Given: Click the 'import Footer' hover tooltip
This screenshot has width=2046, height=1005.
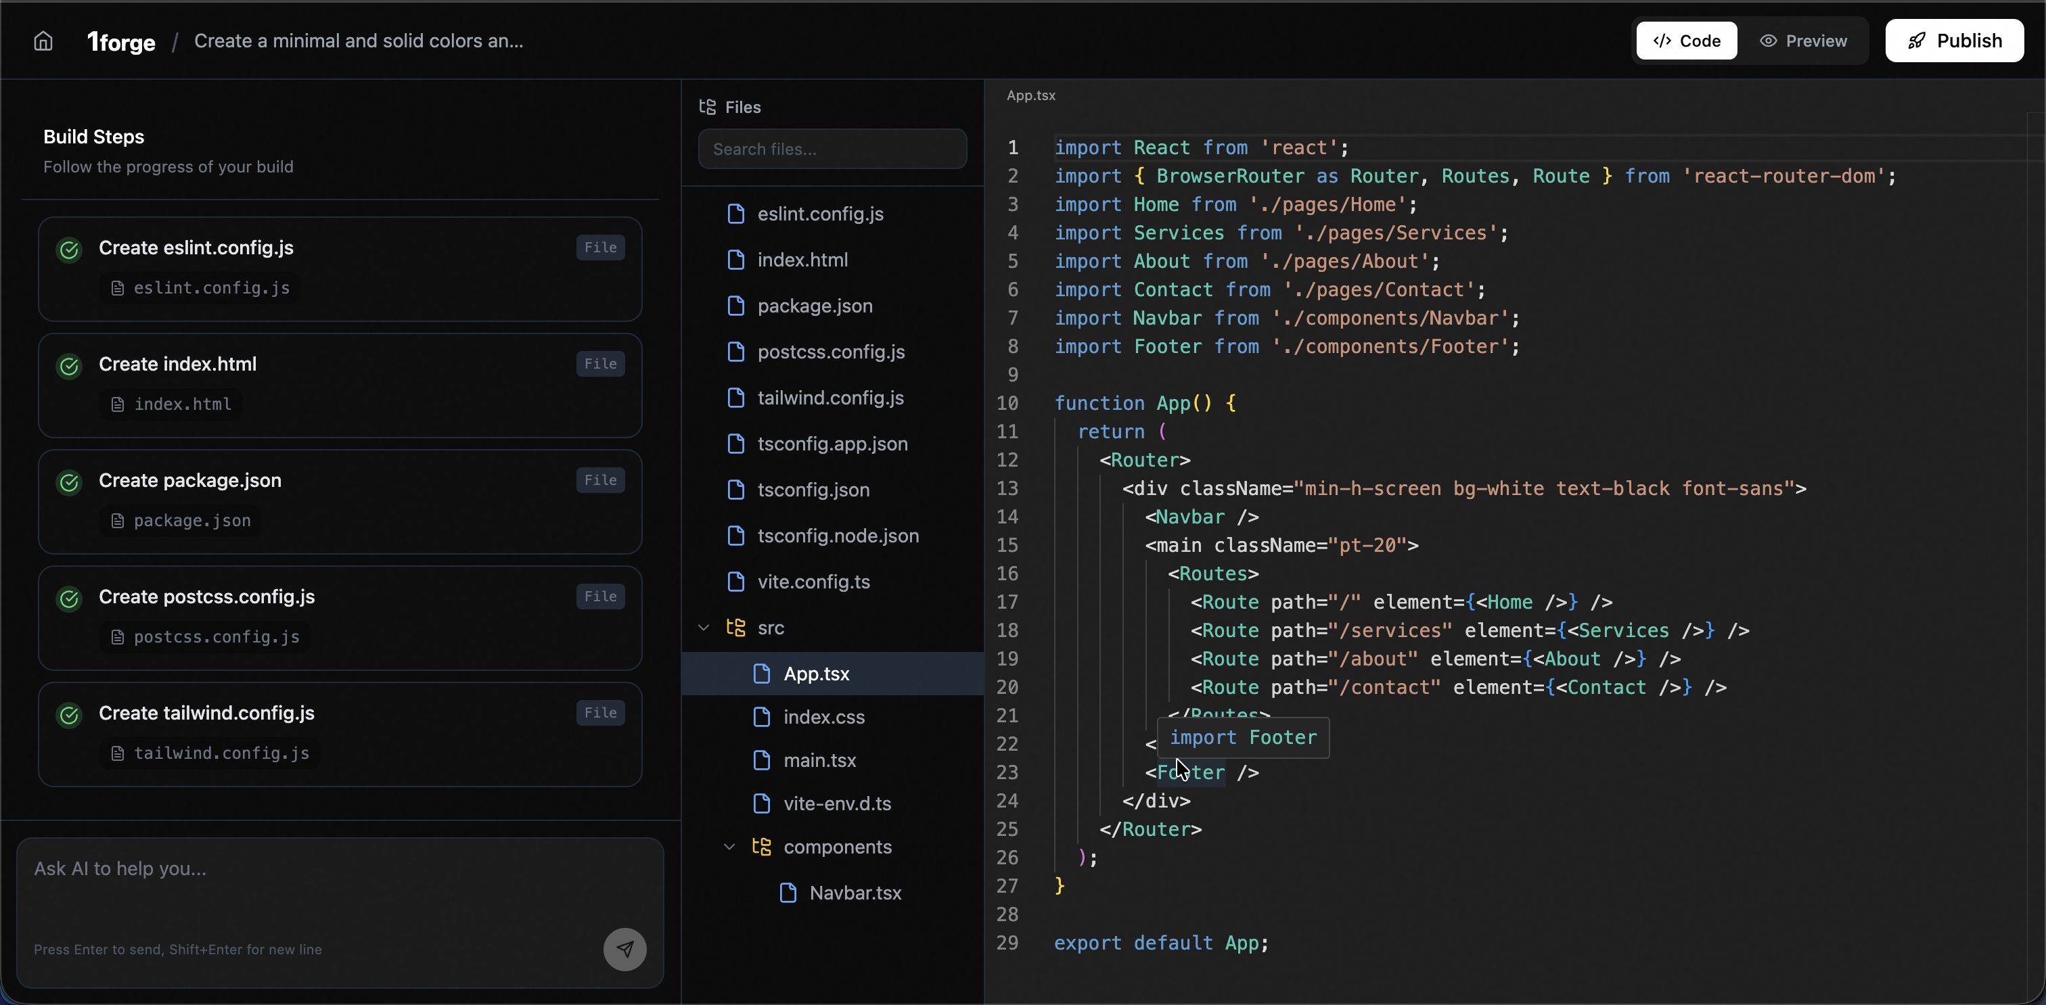Looking at the screenshot, I should pyautogui.click(x=1243, y=737).
